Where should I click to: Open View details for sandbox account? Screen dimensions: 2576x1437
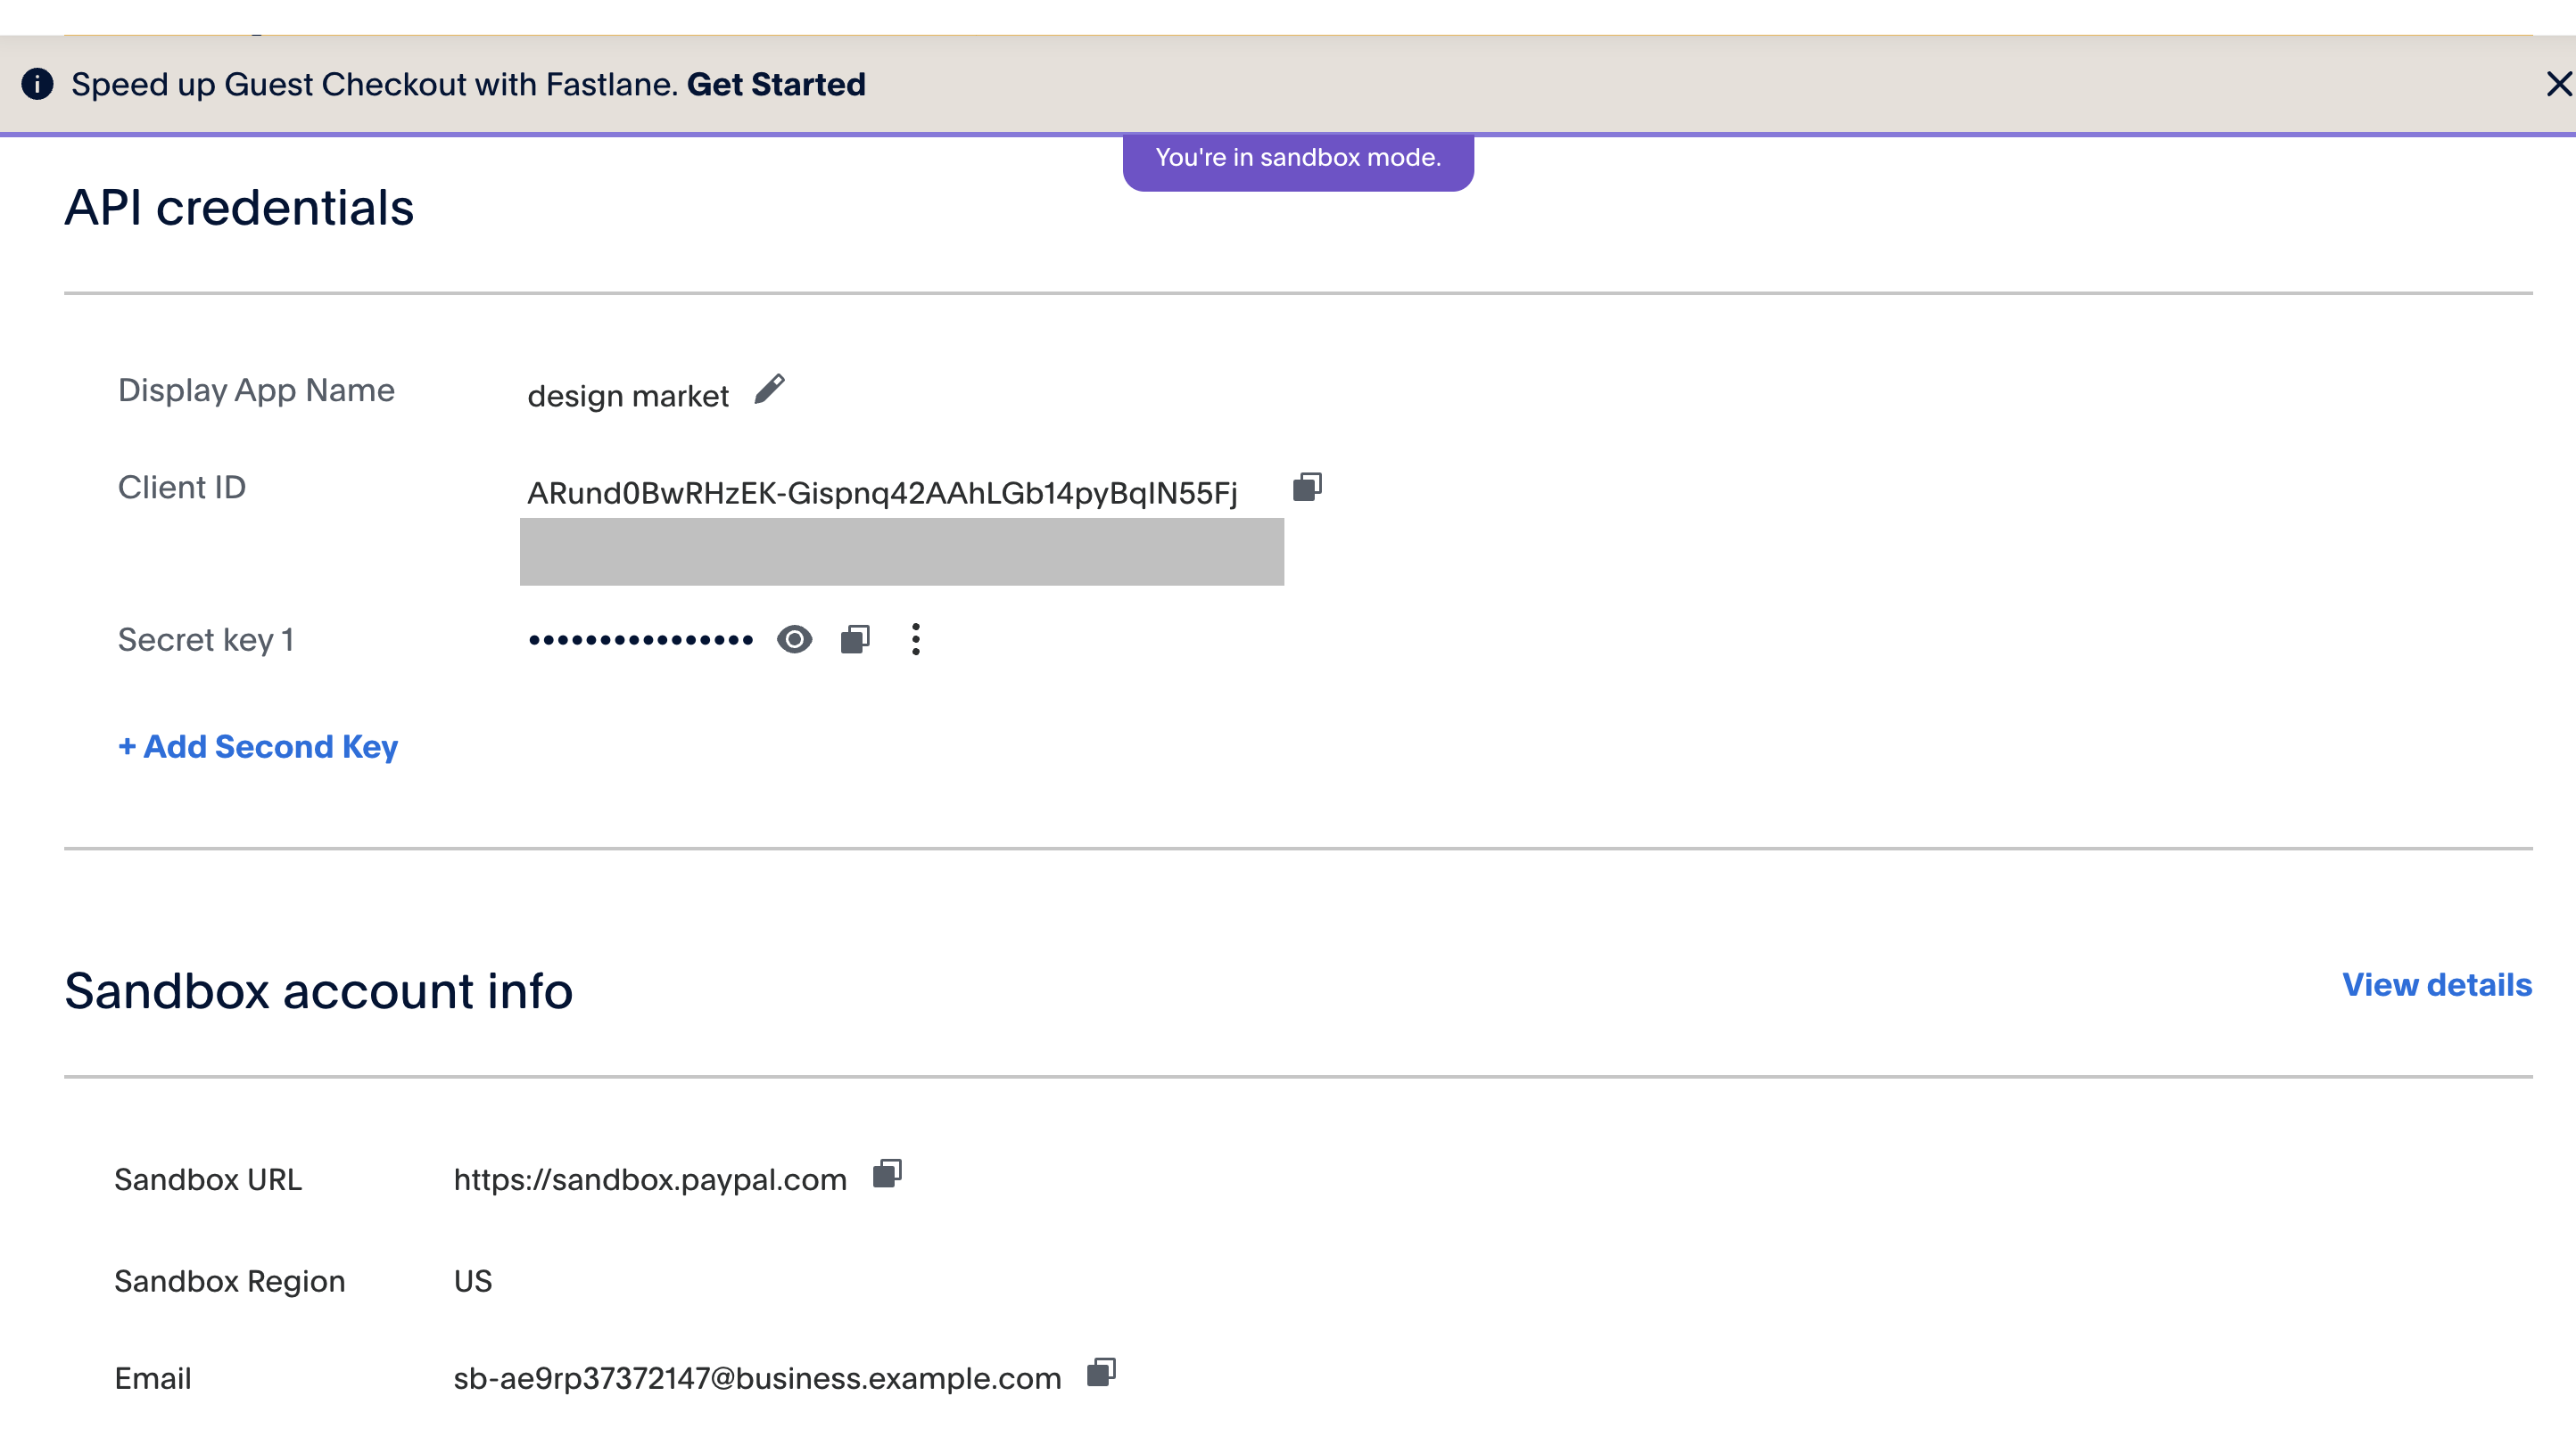coord(2436,985)
